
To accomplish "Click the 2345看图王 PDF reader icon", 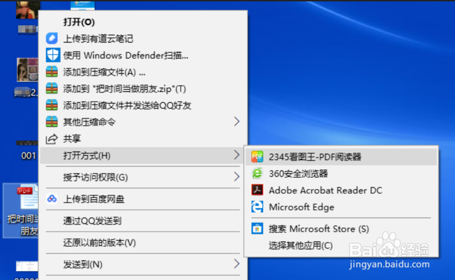I will point(257,156).
